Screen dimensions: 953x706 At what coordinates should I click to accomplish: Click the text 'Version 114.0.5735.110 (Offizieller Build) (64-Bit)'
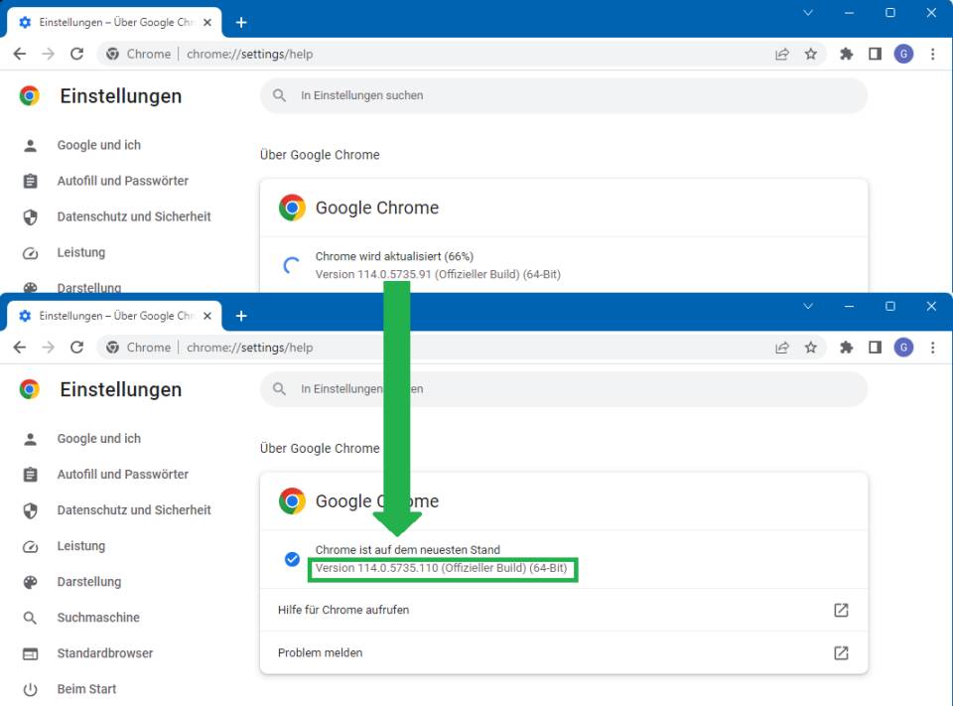point(441,568)
